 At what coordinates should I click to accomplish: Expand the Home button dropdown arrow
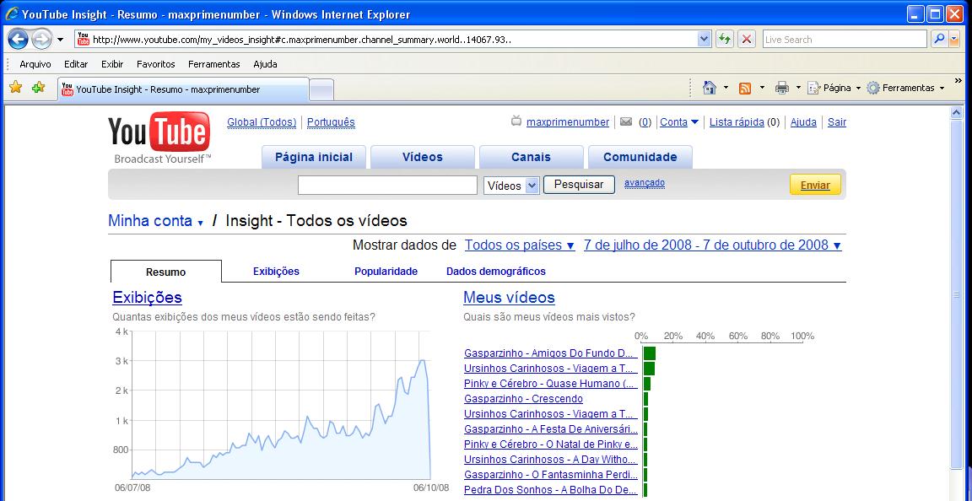[726, 88]
